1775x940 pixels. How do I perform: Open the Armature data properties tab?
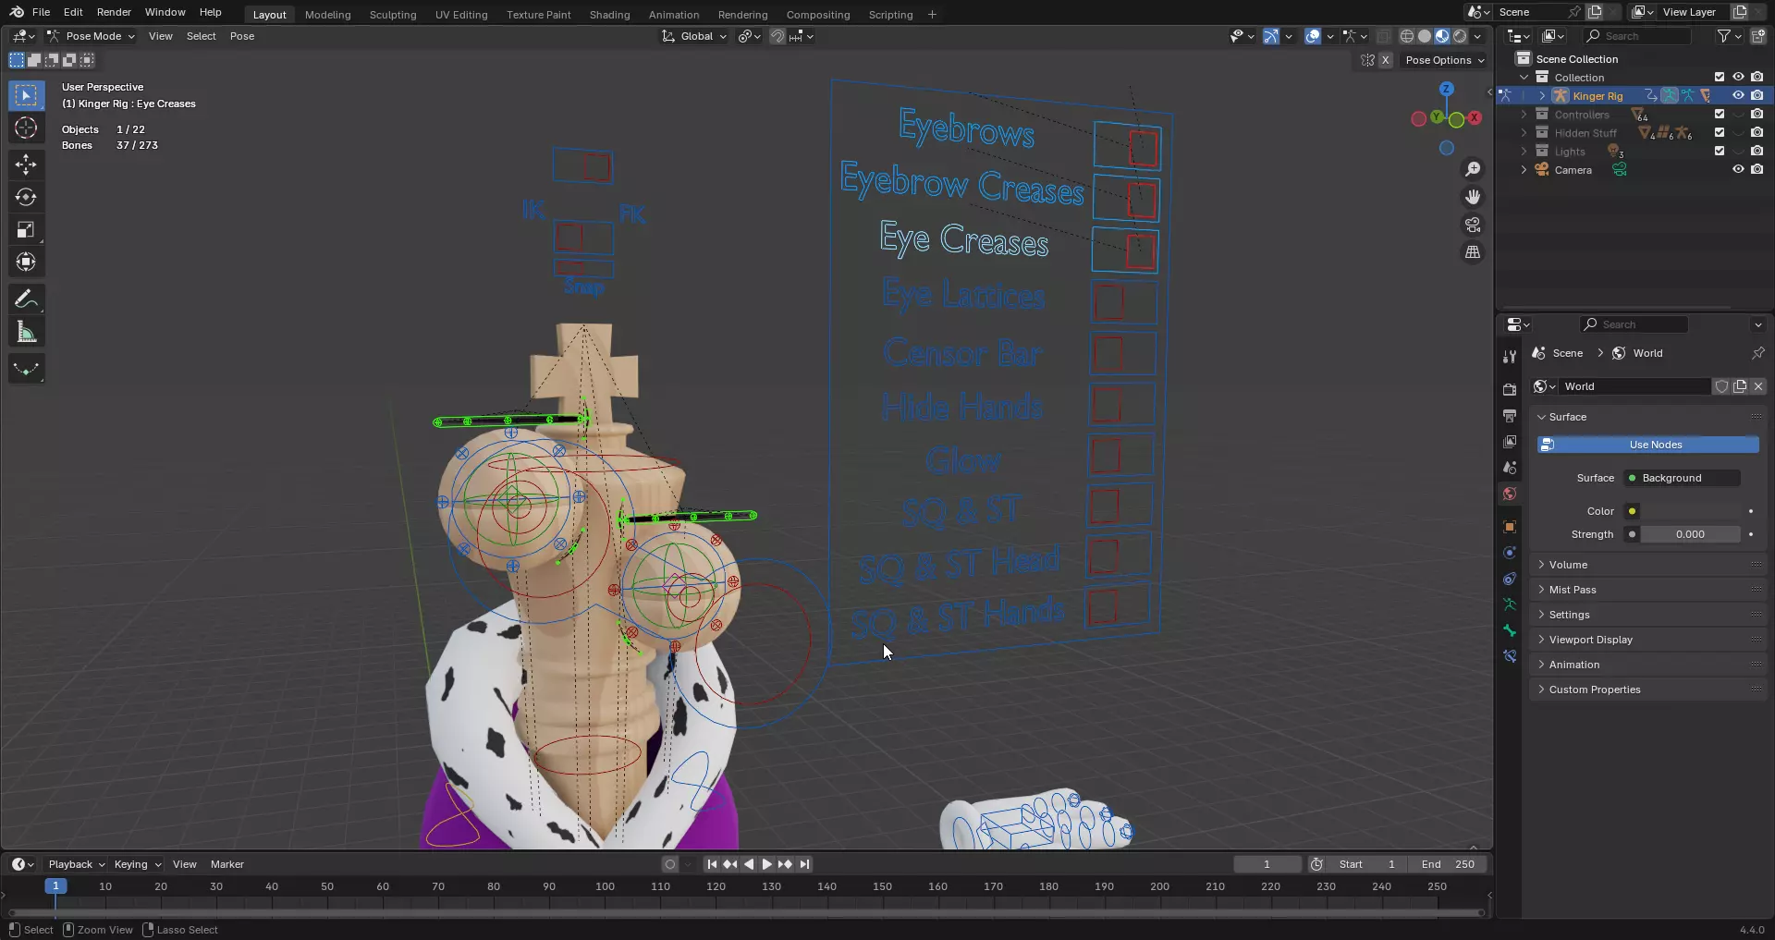point(1510,604)
